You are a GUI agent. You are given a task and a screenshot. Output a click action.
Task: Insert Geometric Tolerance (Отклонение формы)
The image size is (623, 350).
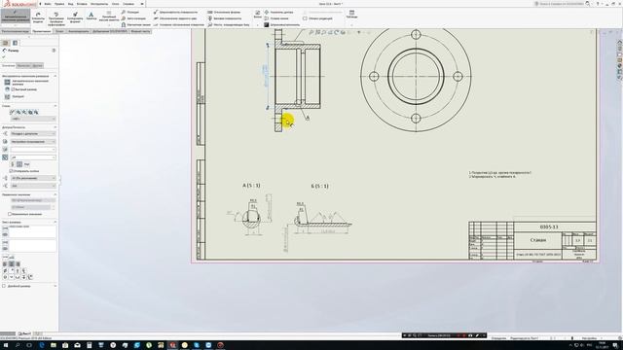pos(224,13)
